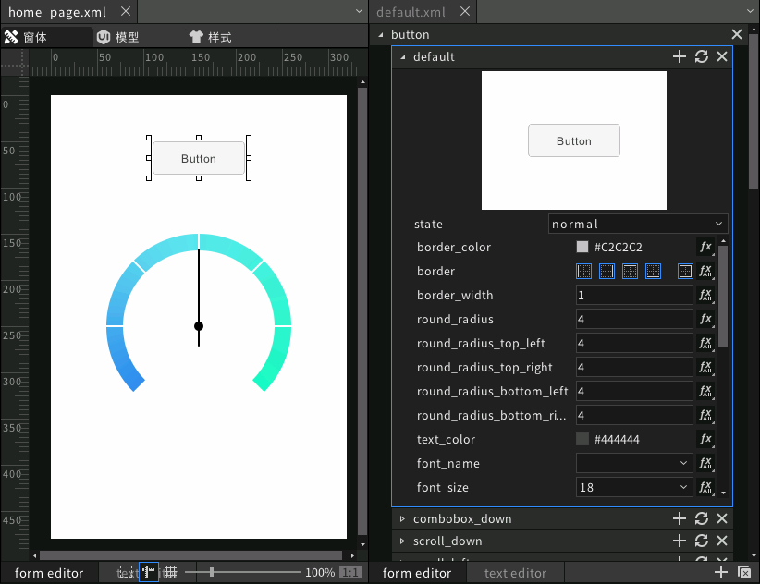Click the fx icon next to text_color

coord(704,439)
